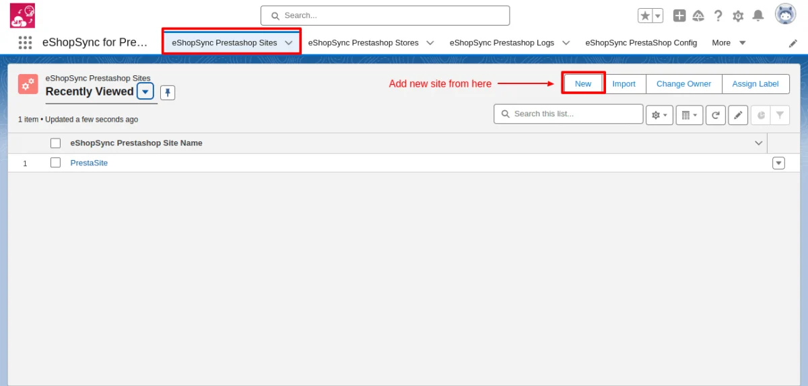Check the PrestaSite row checkbox
808x386 pixels.
[x=56, y=163]
